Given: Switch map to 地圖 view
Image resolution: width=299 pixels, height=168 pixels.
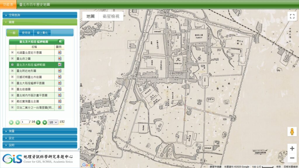Looking at the screenshot, I should tap(91, 16).
